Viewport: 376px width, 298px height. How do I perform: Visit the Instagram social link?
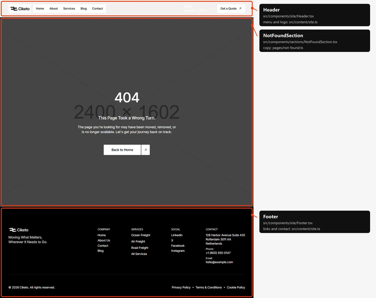click(178, 251)
